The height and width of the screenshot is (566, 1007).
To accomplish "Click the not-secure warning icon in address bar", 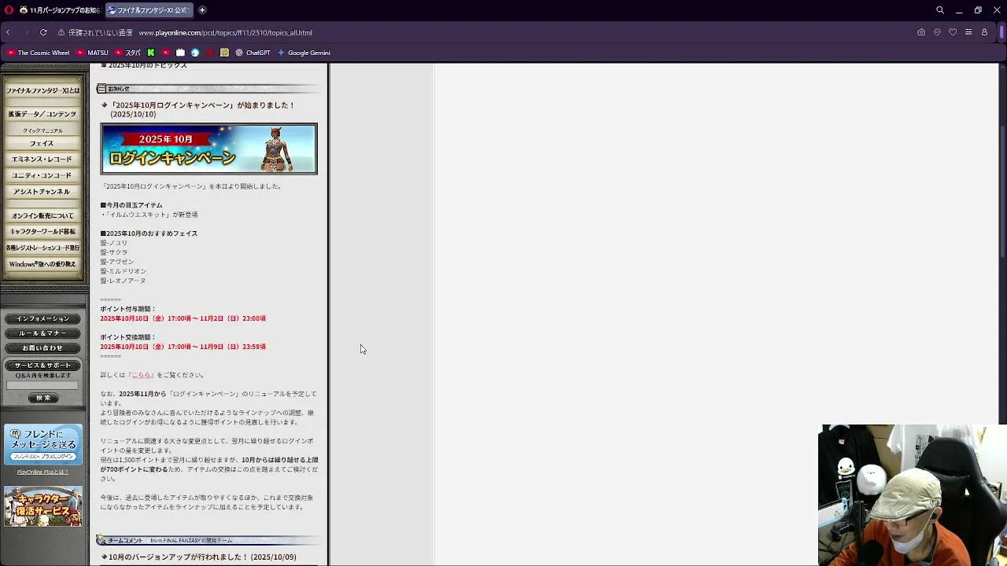I will click(x=61, y=32).
